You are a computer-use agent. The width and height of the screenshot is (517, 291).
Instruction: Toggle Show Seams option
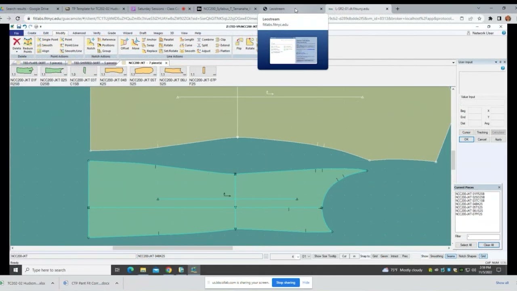[451, 256]
